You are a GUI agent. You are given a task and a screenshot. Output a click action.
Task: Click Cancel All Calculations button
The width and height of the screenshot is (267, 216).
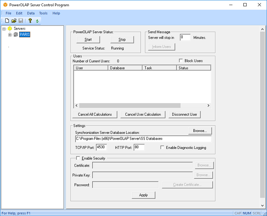95,115
